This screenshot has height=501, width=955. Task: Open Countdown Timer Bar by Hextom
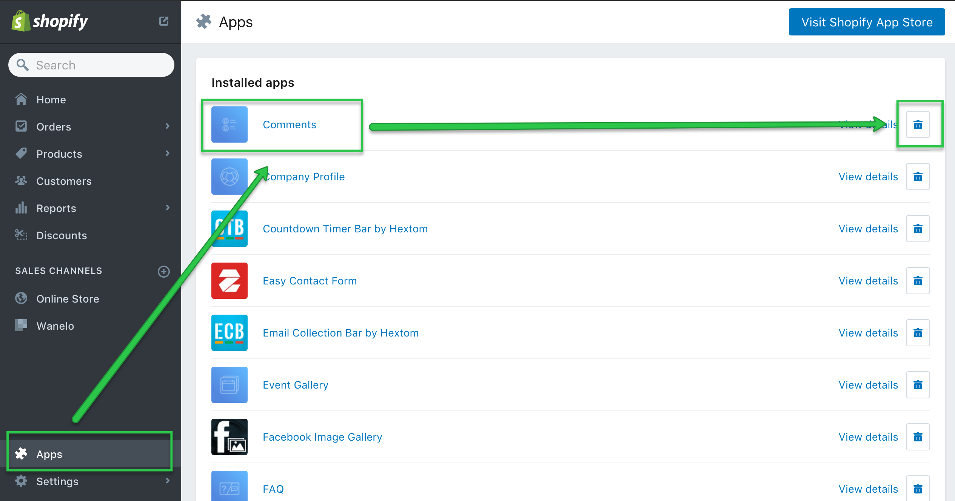pyautogui.click(x=345, y=229)
